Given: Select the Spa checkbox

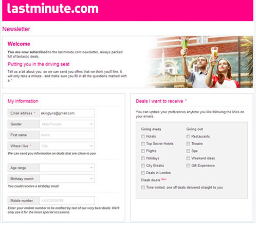Looking at the screenshot, I should click(188, 151).
